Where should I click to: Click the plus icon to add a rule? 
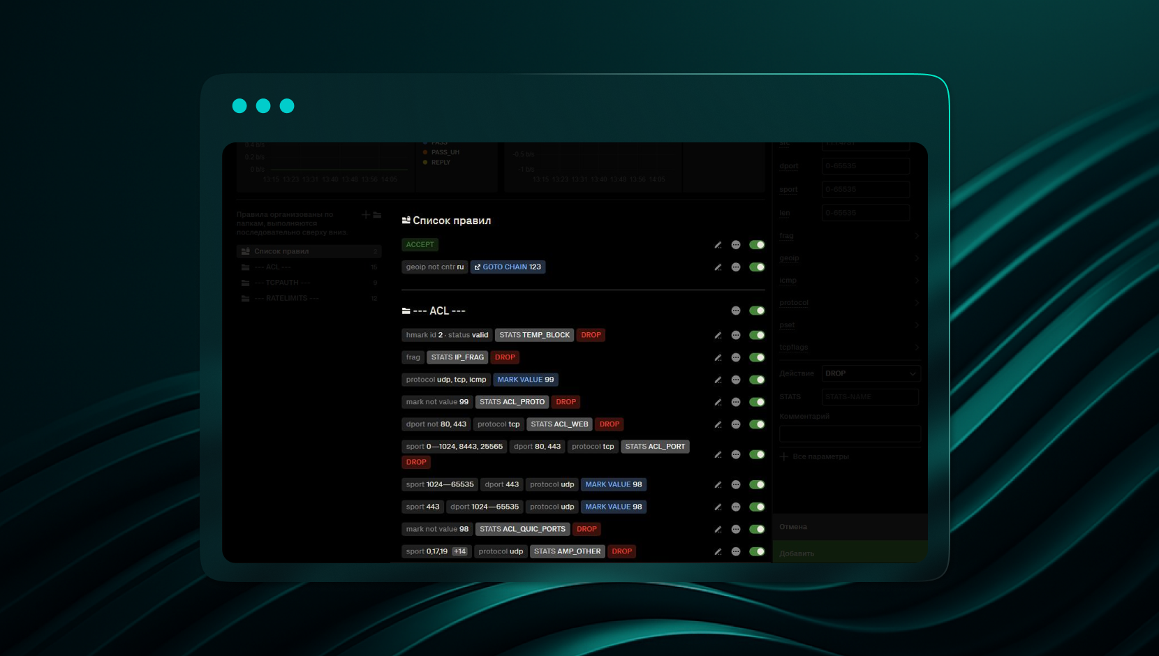(x=365, y=215)
